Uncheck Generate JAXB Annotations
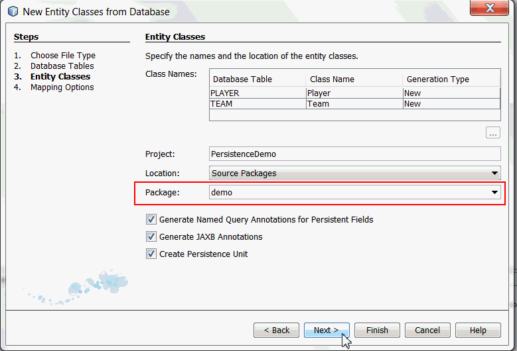 (x=151, y=236)
